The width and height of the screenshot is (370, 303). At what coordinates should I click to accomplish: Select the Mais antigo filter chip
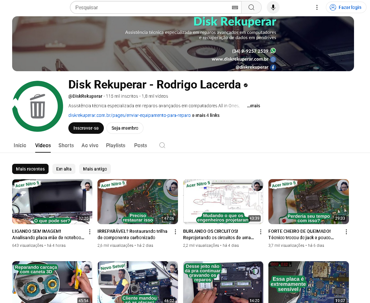coord(95,169)
